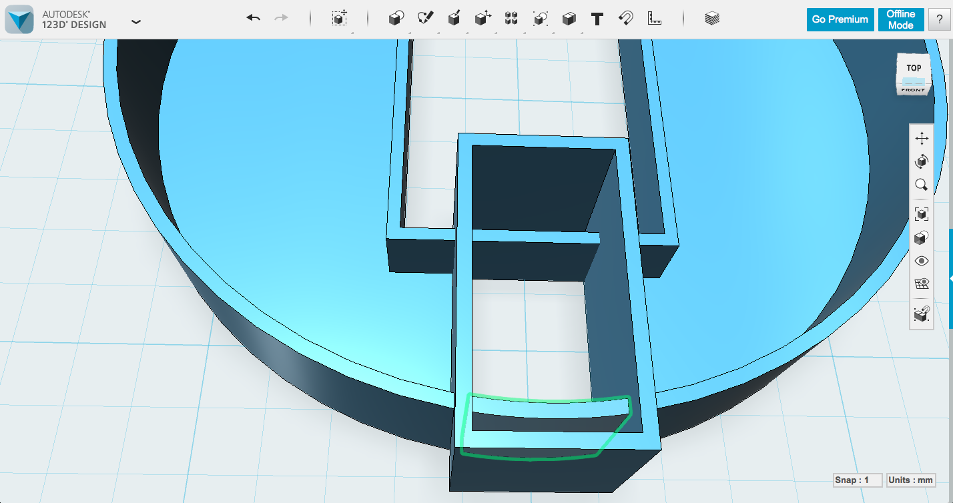Toggle the eye visibility icon for solids
The width and height of the screenshot is (953, 503).
(922, 261)
